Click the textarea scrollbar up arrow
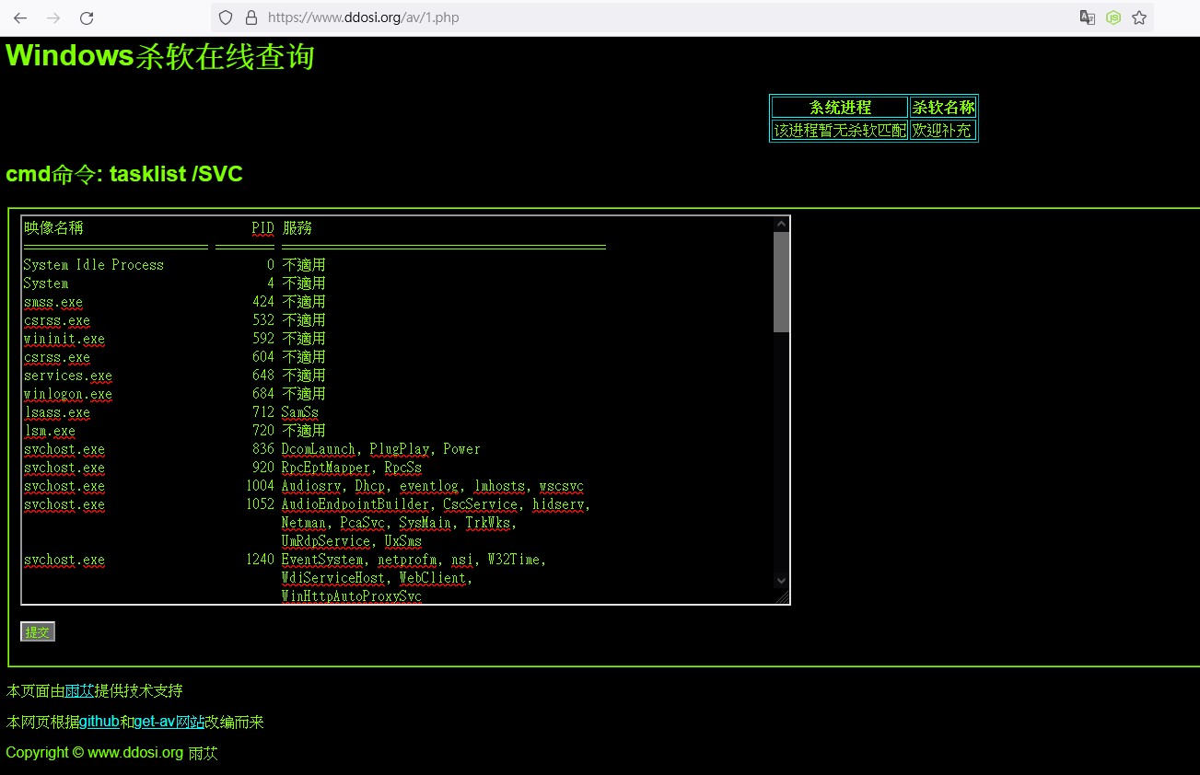Viewport: 1200px width, 775px height. (x=781, y=224)
